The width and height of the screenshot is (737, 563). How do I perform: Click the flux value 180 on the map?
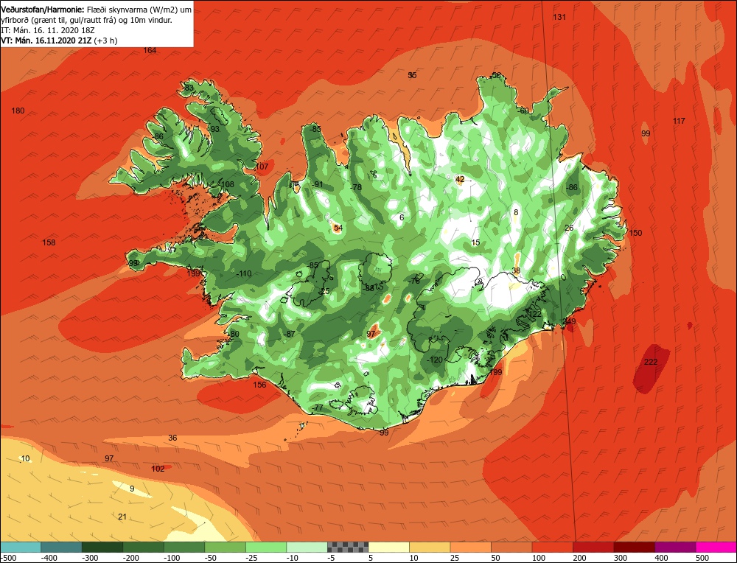(x=18, y=111)
